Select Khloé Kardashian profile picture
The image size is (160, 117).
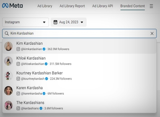(x=8, y=61)
